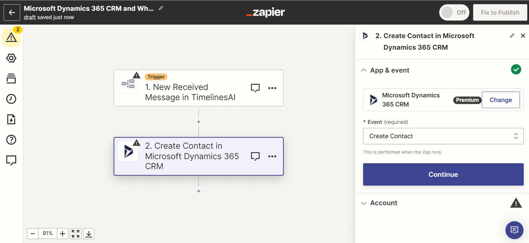Image resolution: width=529 pixels, height=243 pixels.
Task: Open Zap details file icon
Action: (x=11, y=119)
